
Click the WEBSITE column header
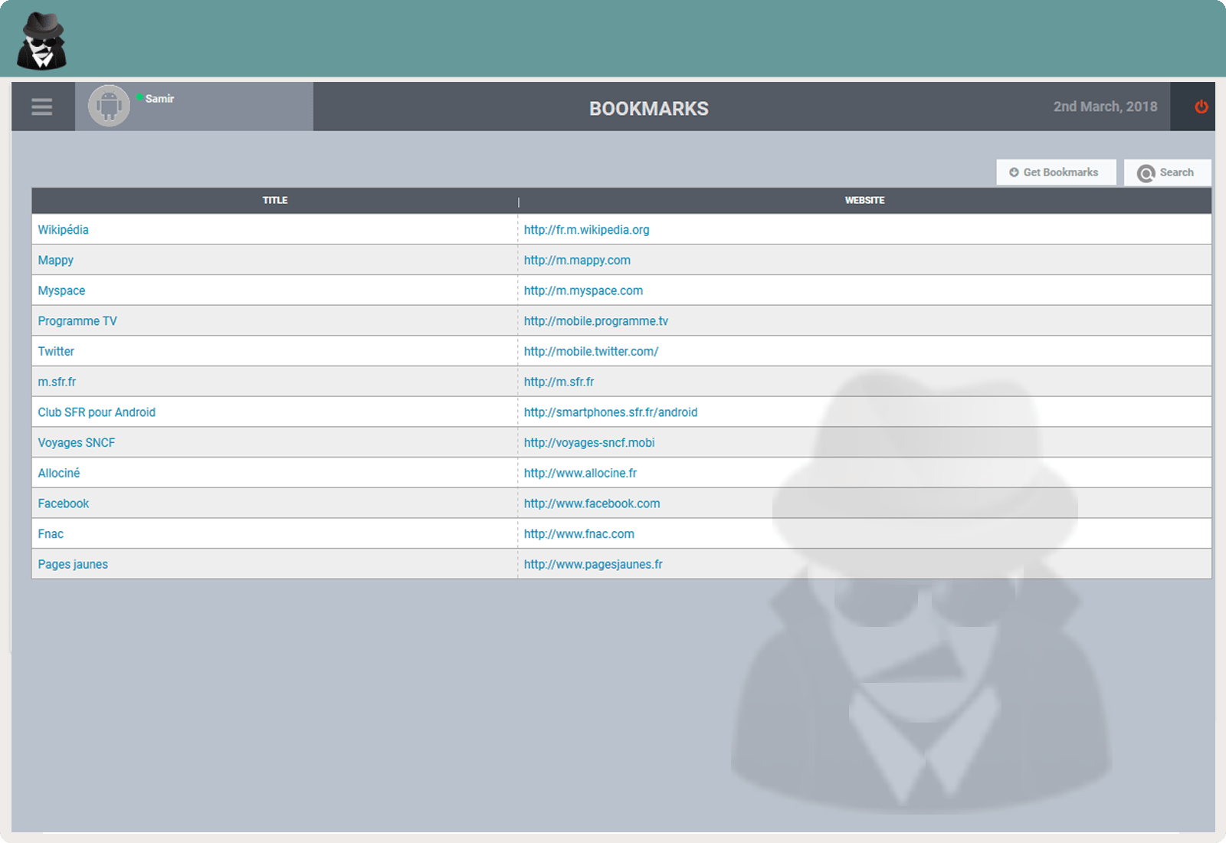point(864,200)
